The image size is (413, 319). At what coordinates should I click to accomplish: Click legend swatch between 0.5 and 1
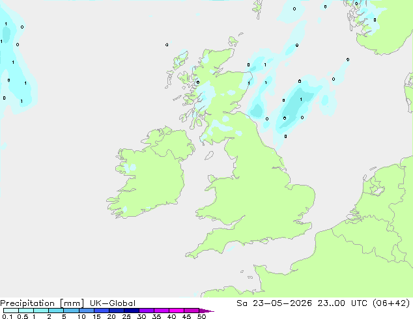[x=26, y=311]
